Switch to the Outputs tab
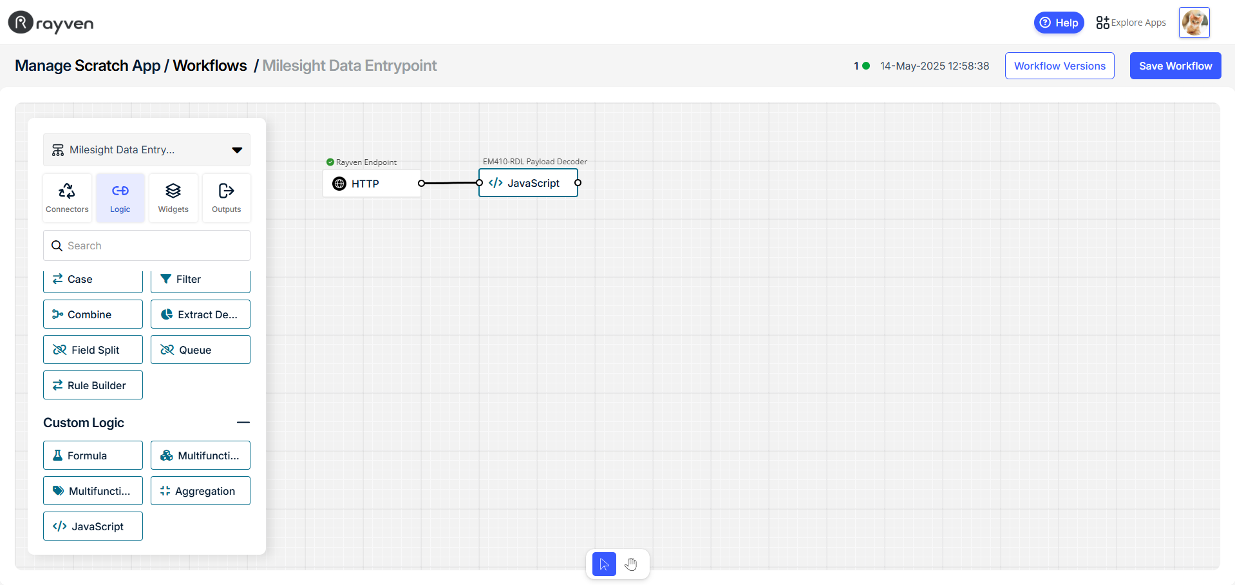The height and width of the screenshot is (585, 1235). coord(226,198)
